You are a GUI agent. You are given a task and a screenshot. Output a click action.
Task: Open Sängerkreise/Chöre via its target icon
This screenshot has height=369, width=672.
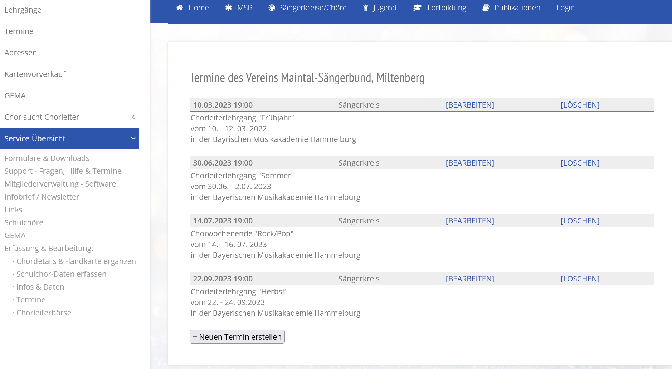coord(271,8)
